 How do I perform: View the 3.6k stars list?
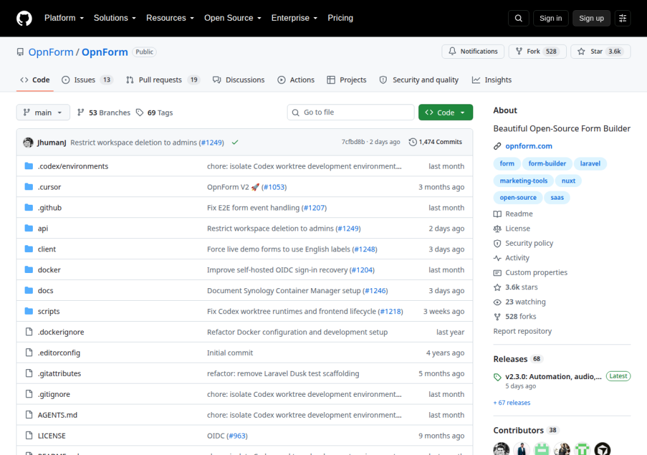click(516, 287)
